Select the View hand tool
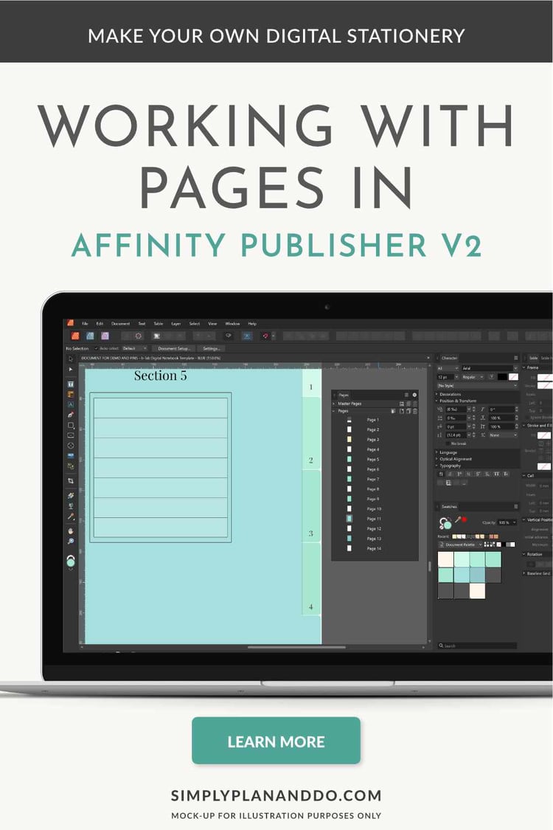553x830 pixels. [x=70, y=531]
